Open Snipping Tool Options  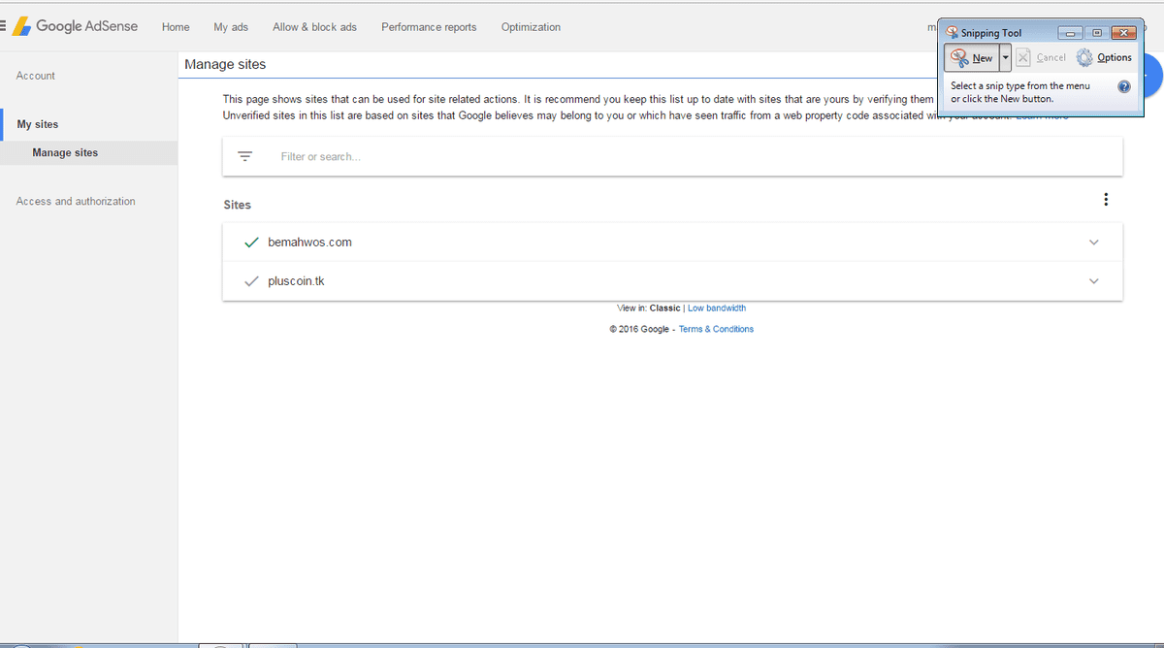point(1104,58)
